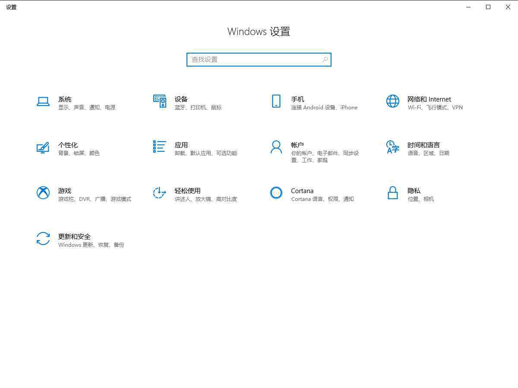The height and width of the screenshot is (388, 518).
Task: Click the 设置 window title text
Action: coord(11,7)
